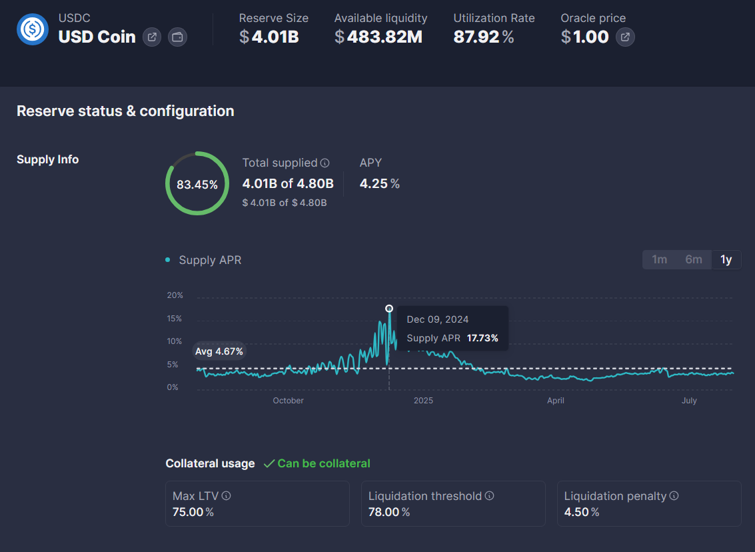Click the July axis label on chart
755x552 pixels.
(689, 400)
